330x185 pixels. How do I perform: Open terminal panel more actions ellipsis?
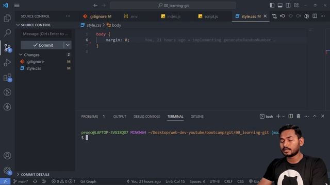[x=306, y=116]
